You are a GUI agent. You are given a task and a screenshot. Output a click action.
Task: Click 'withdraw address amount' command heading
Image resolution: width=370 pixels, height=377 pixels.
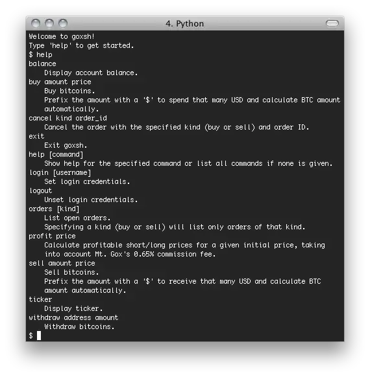(73, 317)
